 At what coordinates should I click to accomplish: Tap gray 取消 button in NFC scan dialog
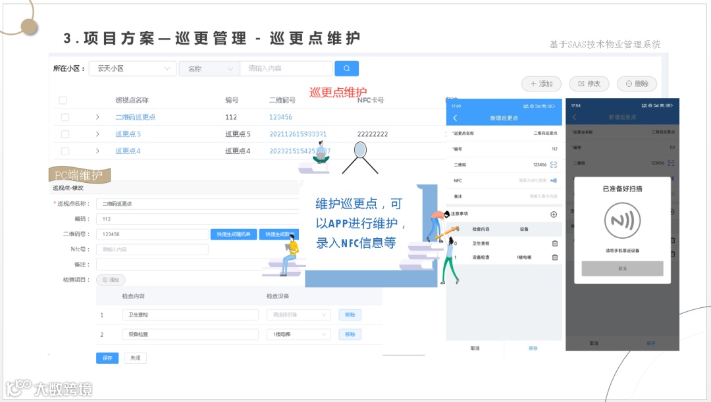coord(623,268)
